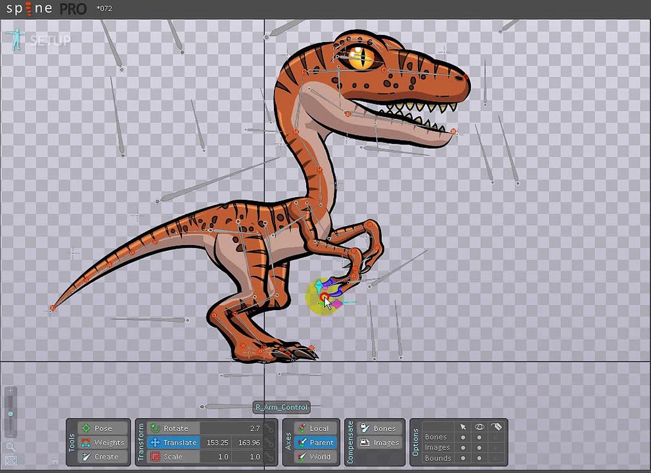Activate the Translate transform tool
Image resolution: width=651 pixels, height=473 pixels.
[x=173, y=443]
